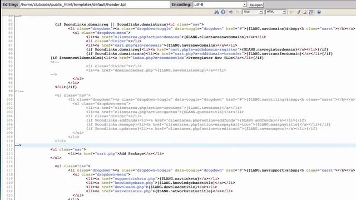Click {$LANG.navregisterdomain} on line 88
356x200 pixels.
click(x=269, y=49)
